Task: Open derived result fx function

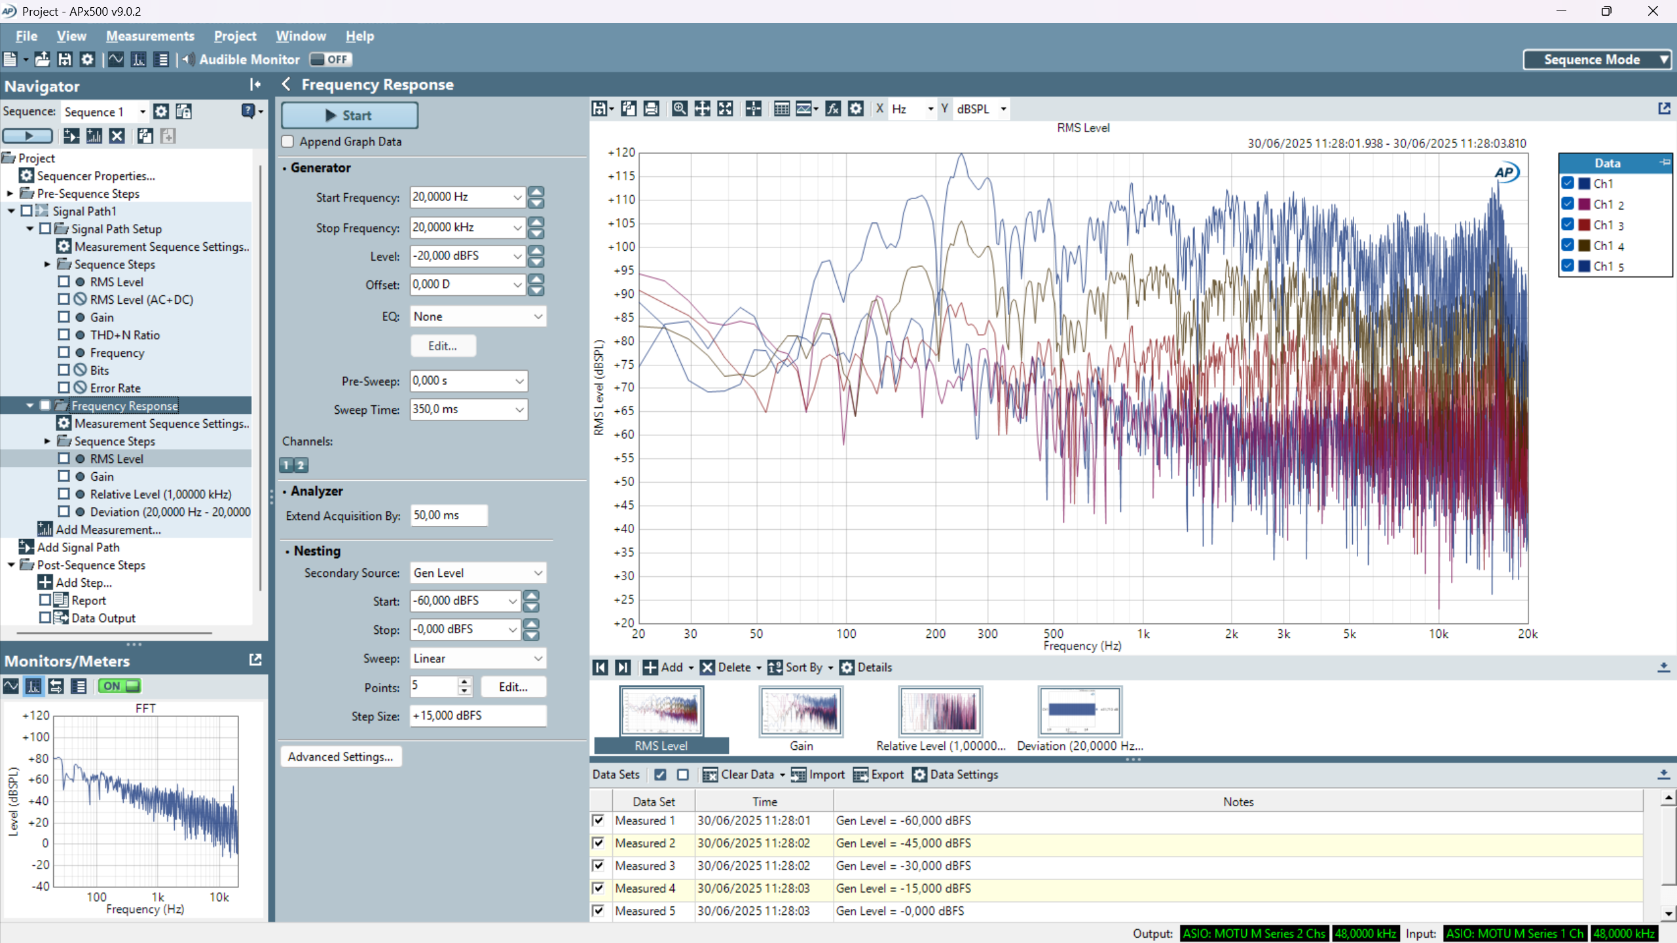Action: (833, 109)
